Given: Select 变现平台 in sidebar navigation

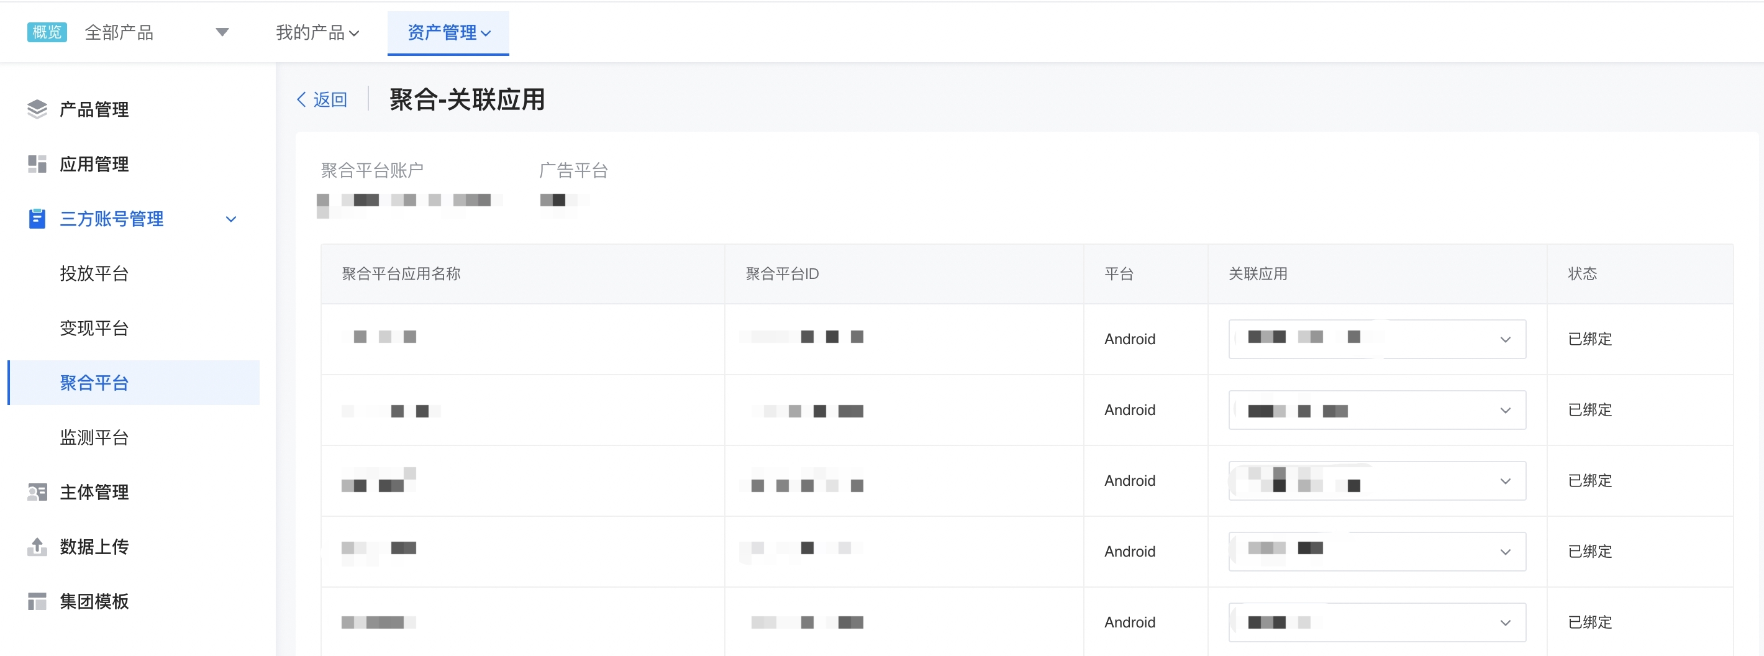Looking at the screenshot, I should pos(94,328).
